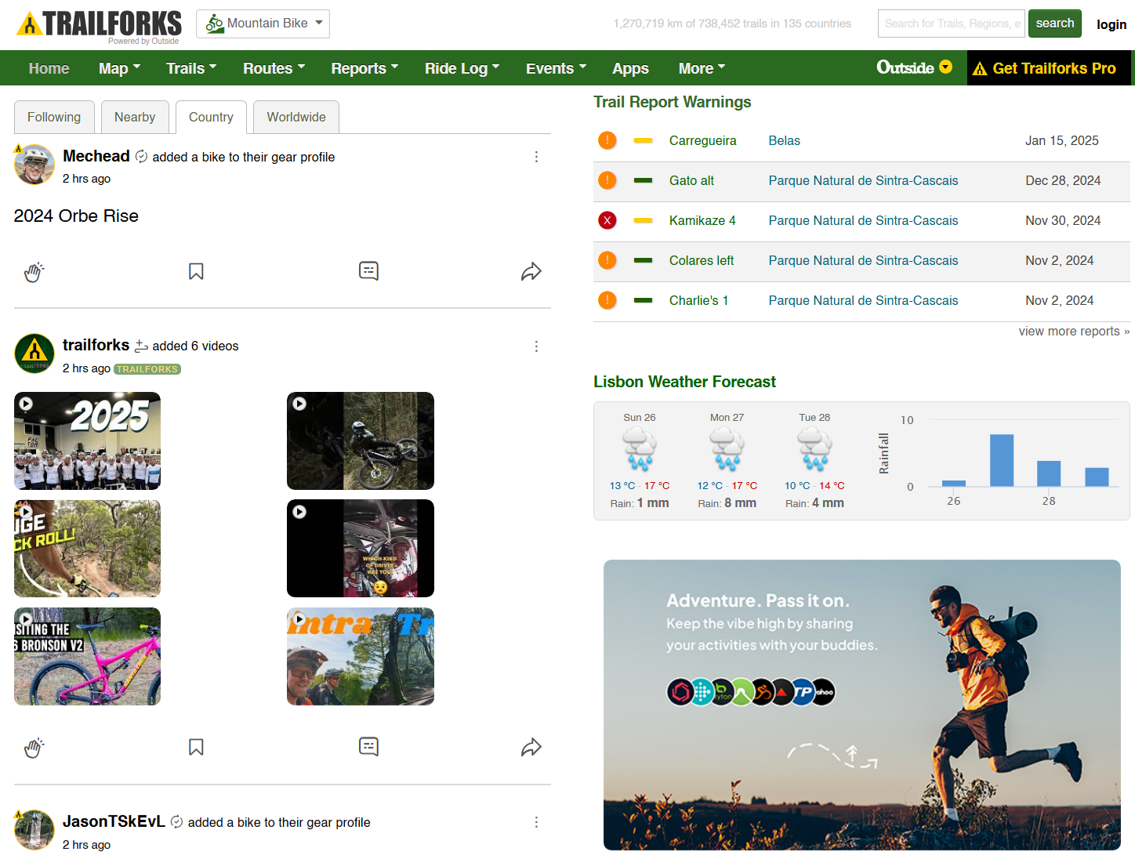Bookmark Mechead's gear profile post
Screen dimensions: 1135x863
[x=196, y=271]
